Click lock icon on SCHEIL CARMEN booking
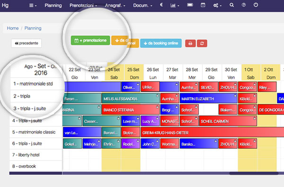Viewport: 284px width, 187px height. pyautogui.click(x=255, y=118)
